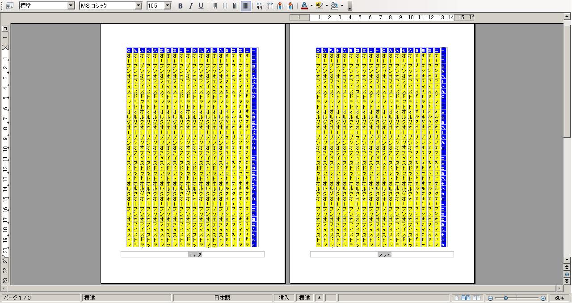Click the font size 10.5 field
Screen dimensions: 572x303
(x=154, y=6)
